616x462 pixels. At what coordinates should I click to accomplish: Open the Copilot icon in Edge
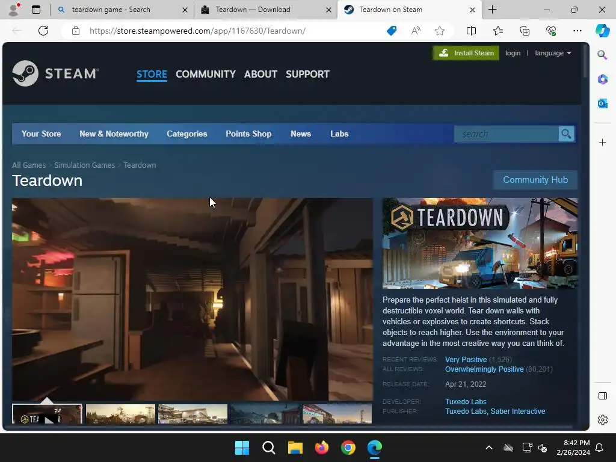pos(602,31)
